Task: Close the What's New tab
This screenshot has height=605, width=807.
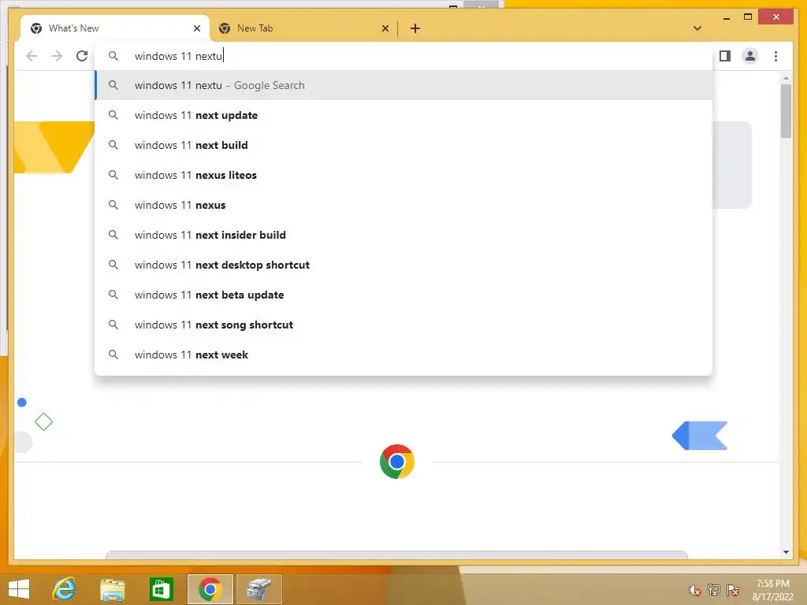Action: pos(196,28)
